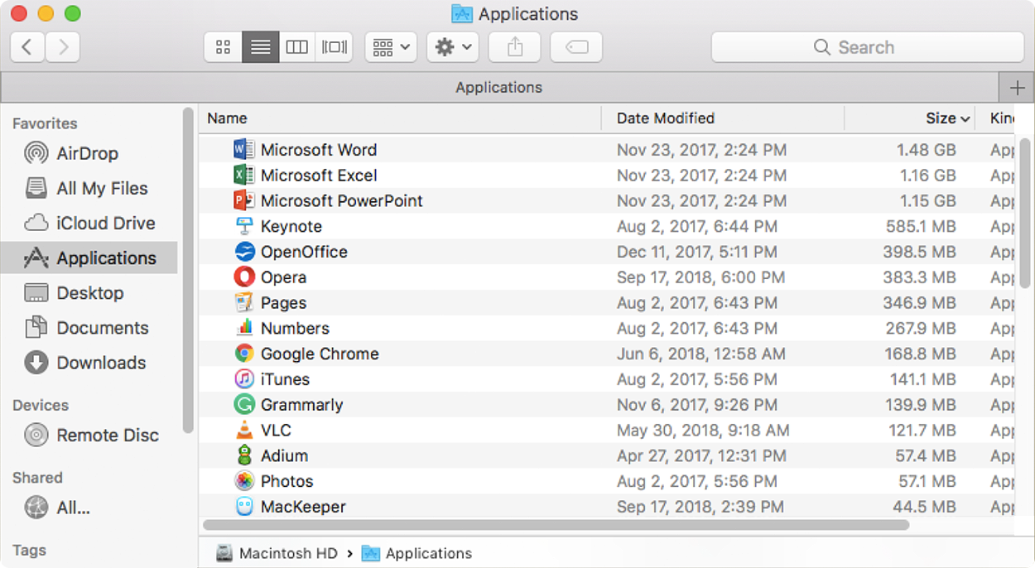
Task: Open the item arrangement dropdown
Action: pyautogui.click(x=390, y=47)
